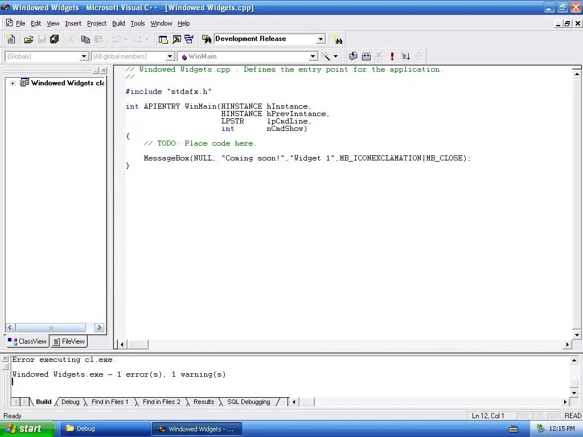This screenshot has height=437, width=583.
Task: Create a new text file
Action: (11, 39)
